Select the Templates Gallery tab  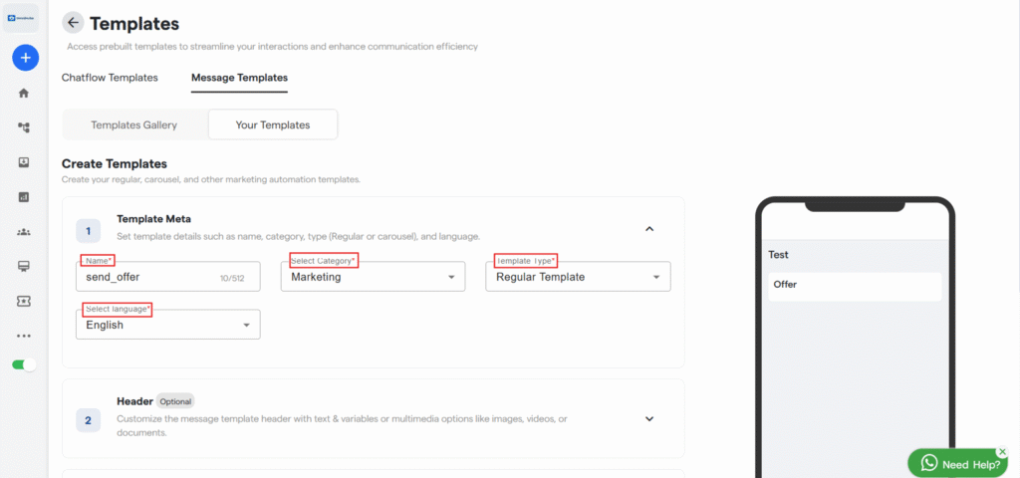click(x=134, y=125)
